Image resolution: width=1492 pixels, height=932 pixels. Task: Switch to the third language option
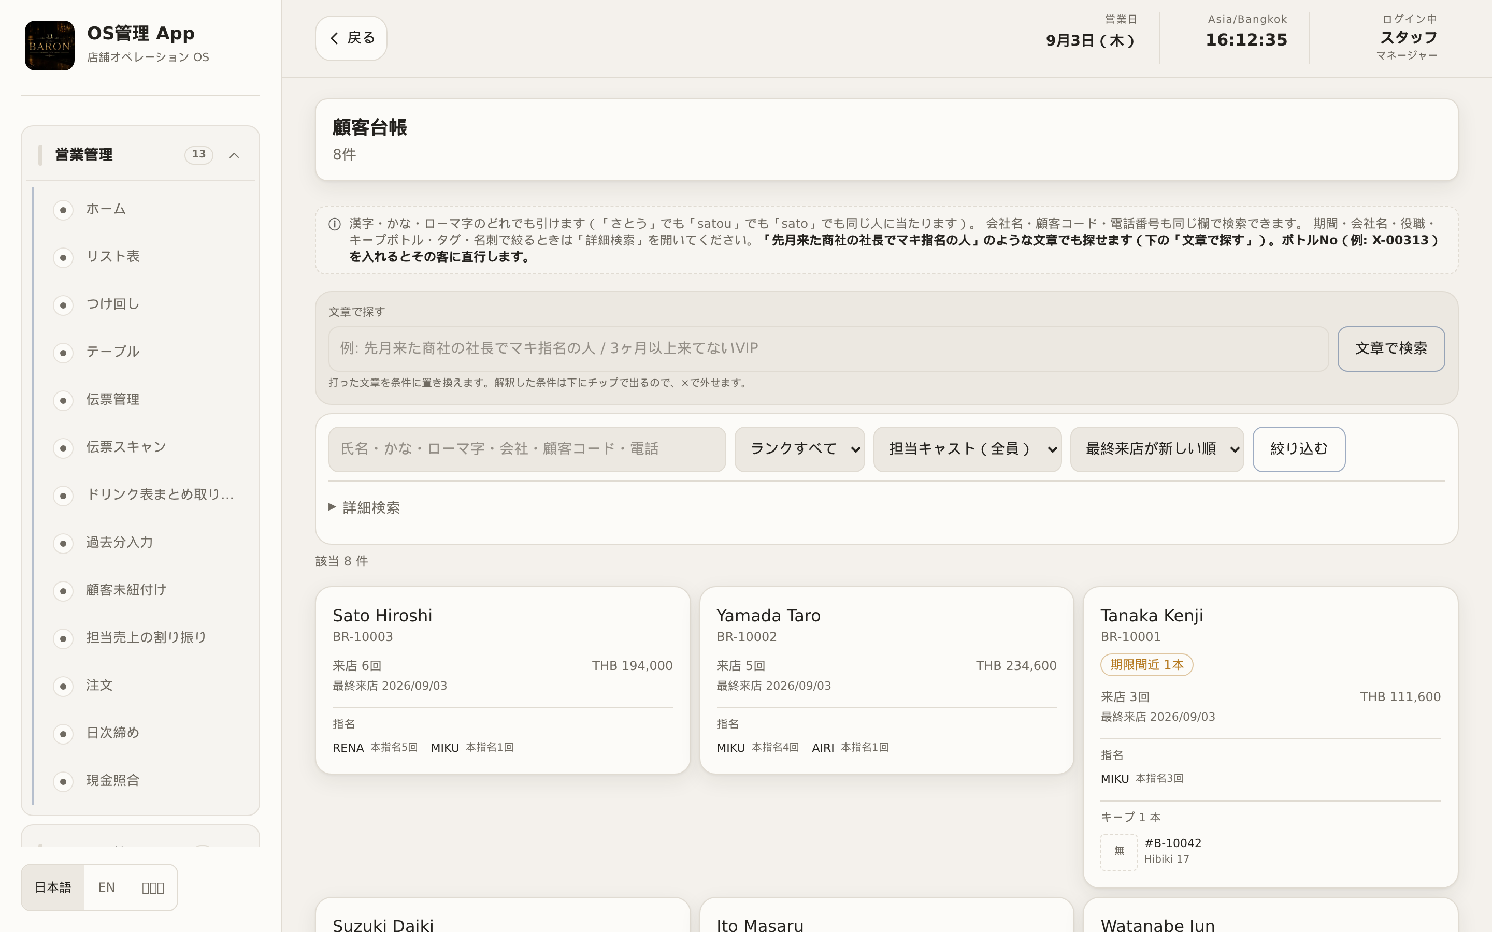tap(153, 887)
